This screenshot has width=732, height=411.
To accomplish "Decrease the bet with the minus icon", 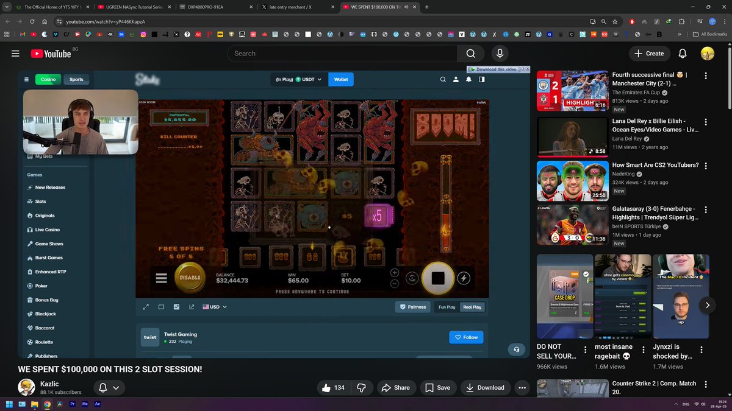I will (395, 284).
